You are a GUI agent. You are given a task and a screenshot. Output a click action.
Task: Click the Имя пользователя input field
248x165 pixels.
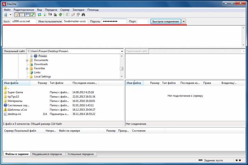point(75,21)
